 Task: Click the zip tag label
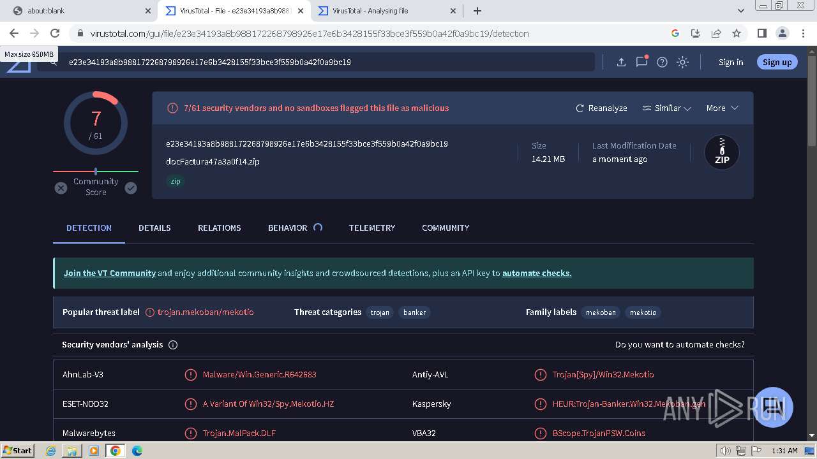pos(175,181)
